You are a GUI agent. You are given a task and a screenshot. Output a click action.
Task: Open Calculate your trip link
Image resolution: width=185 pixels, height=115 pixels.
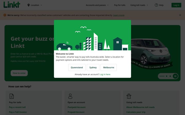click(x=136, y=112)
